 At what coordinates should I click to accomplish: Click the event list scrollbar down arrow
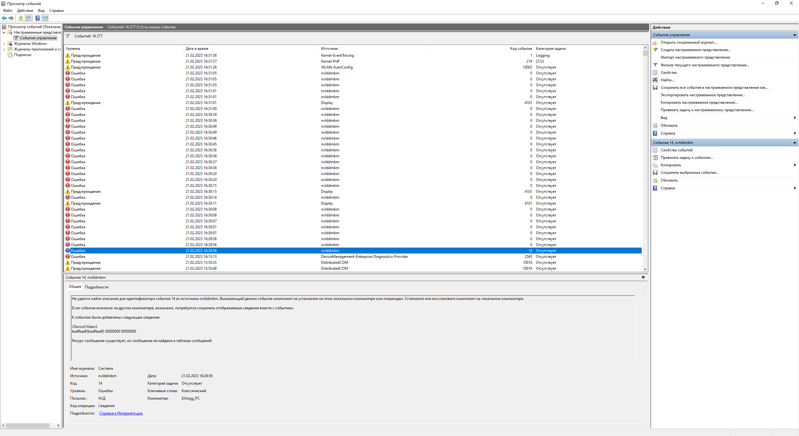[x=645, y=269]
